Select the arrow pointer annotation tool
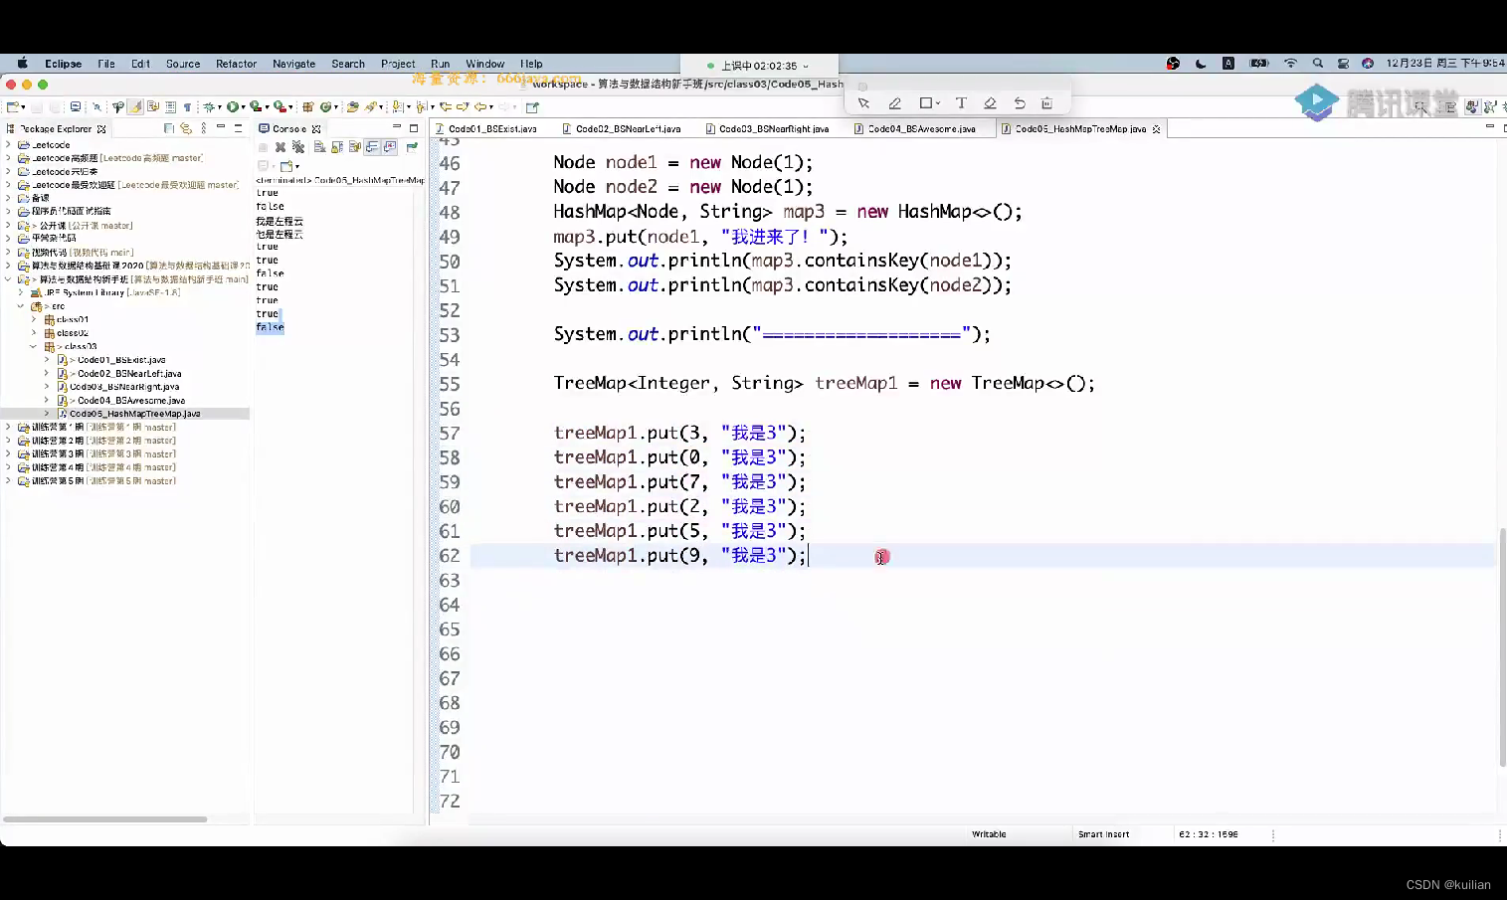 click(x=863, y=103)
